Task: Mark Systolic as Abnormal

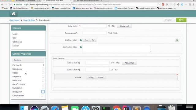Action: (x=129, y=63)
